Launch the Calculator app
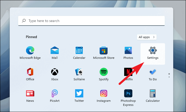The image size is (186, 112). [153, 96]
